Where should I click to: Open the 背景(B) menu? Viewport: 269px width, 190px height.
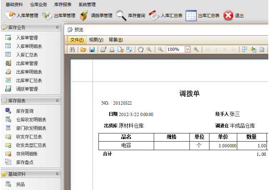tap(116, 40)
